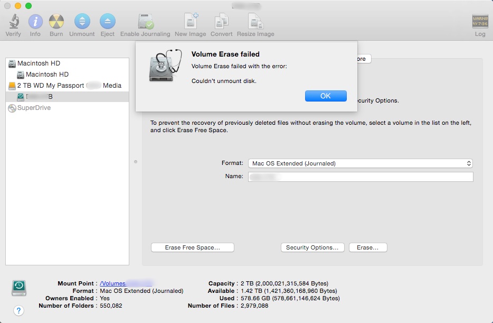Eject the selected disk
This screenshot has height=323, width=493.
point(107,21)
